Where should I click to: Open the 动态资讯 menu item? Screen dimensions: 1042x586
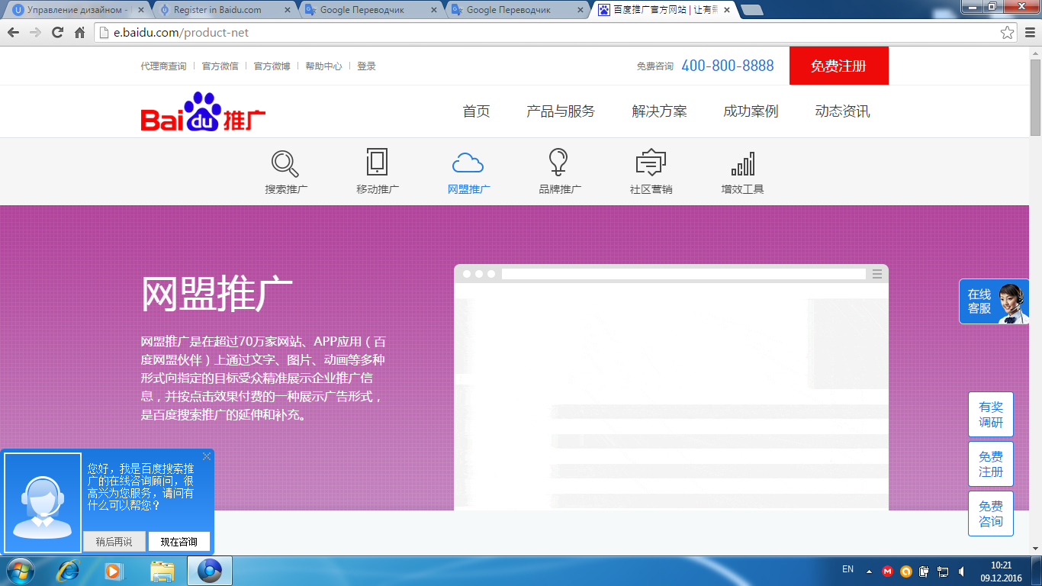click(842, 111)
